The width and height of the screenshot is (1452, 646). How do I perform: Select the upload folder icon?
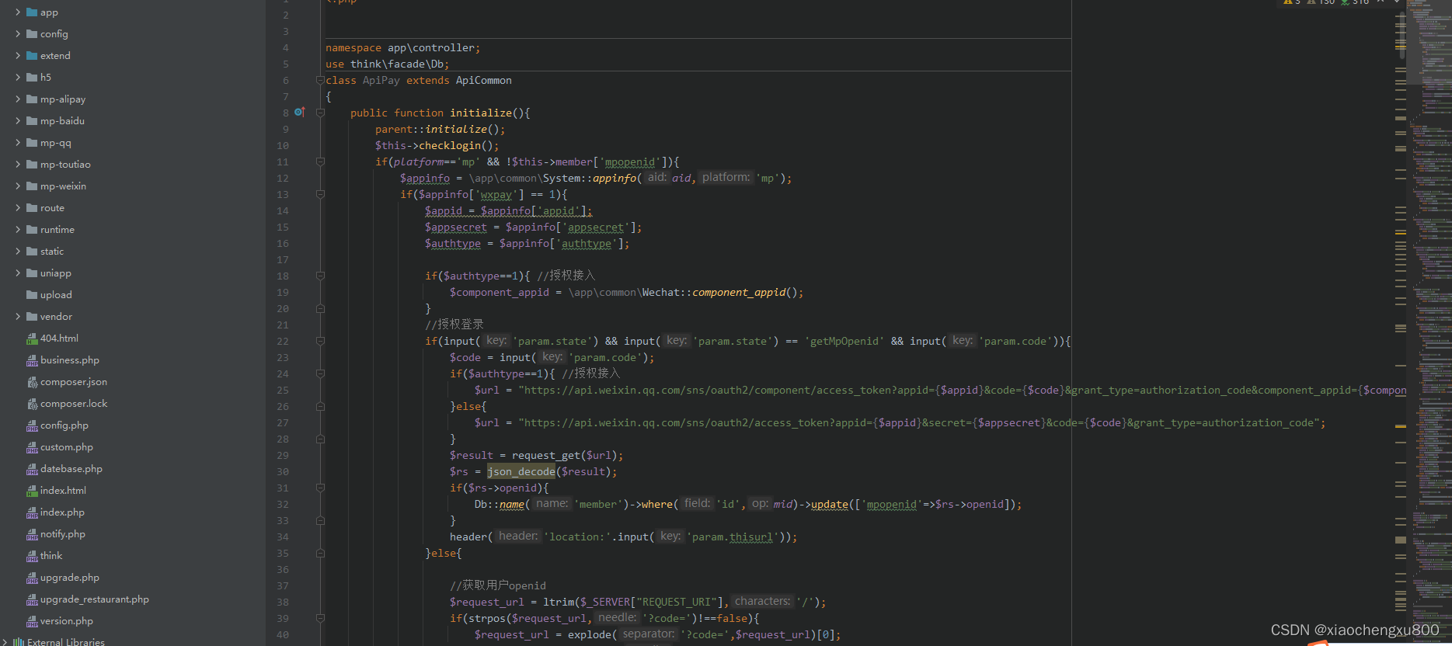point(32,295)
